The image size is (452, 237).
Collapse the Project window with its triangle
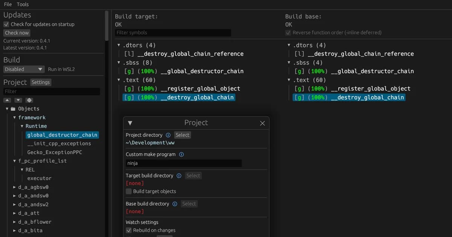130,123
